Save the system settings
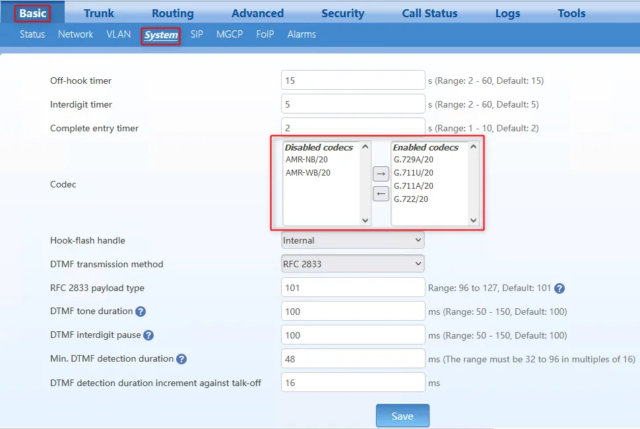This screenshot has width=640, height=429. (x=402, y=416)
